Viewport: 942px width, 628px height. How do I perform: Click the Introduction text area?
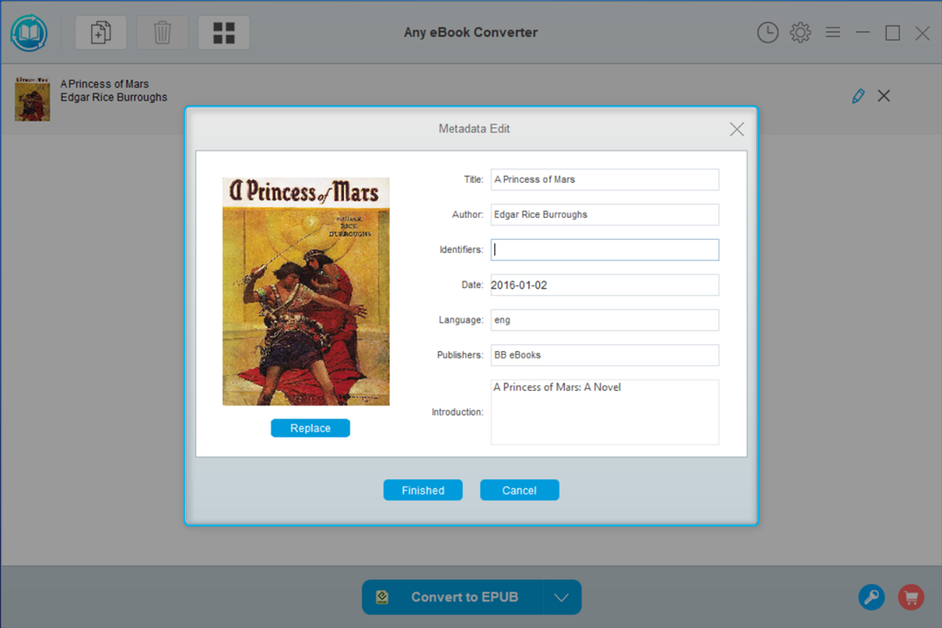point(604,412)
